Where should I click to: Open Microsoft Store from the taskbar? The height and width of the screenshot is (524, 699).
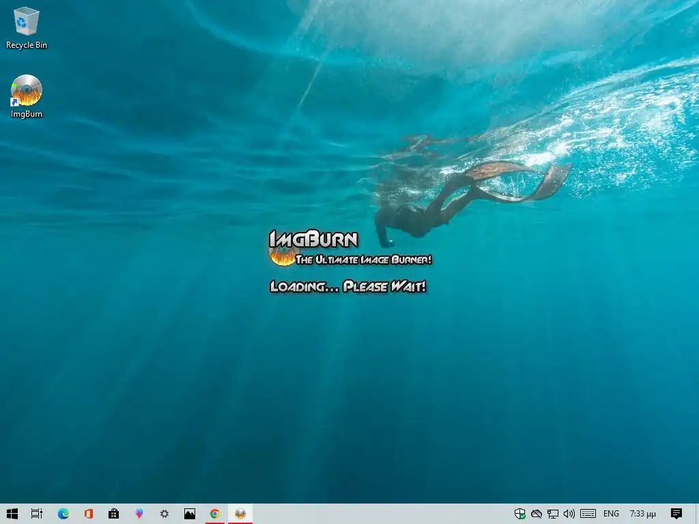114,514
